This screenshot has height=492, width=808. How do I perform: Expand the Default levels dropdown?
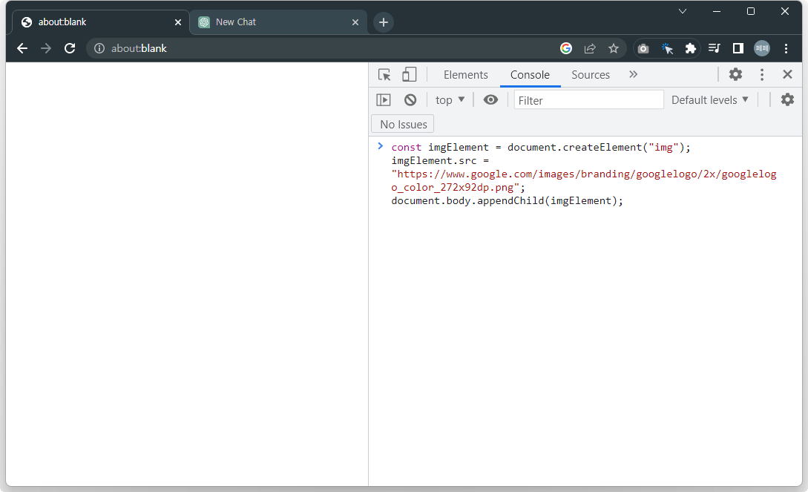709,100
